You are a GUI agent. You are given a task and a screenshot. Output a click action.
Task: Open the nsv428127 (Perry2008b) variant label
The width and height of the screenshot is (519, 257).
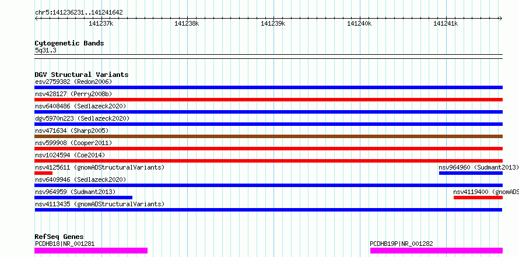pos(73,94)
